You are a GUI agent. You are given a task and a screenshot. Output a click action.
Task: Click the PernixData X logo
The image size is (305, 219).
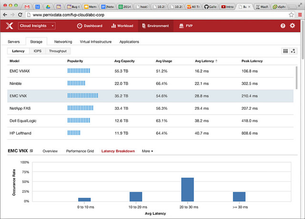[10, 26]
